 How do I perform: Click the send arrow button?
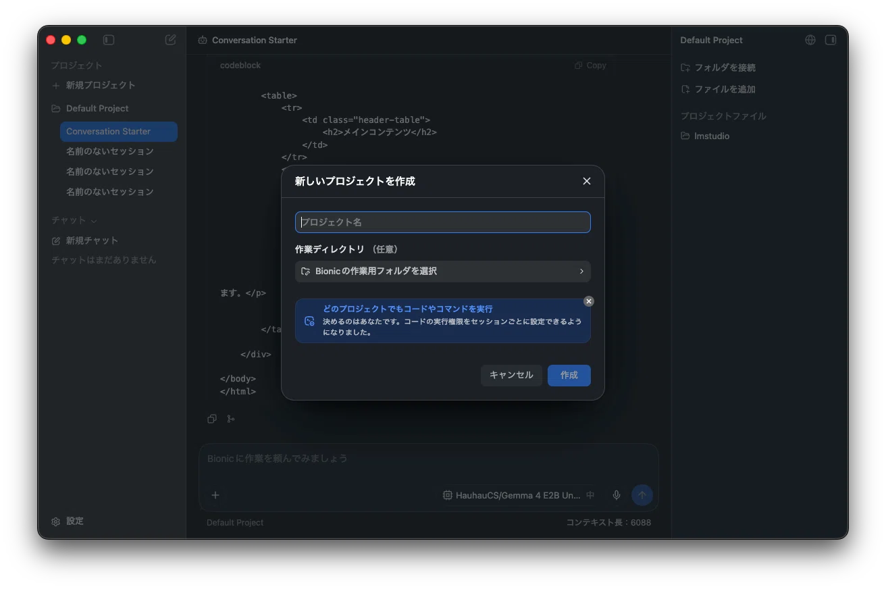642,495
